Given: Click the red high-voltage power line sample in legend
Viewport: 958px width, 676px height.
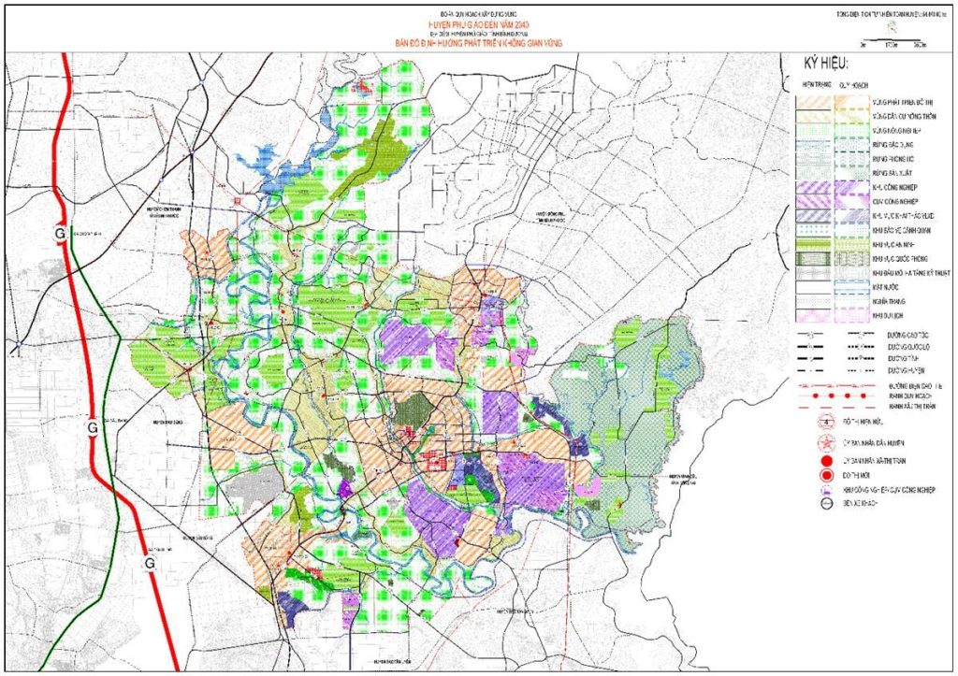Looking at the screenshot, I should pos(839,386).
